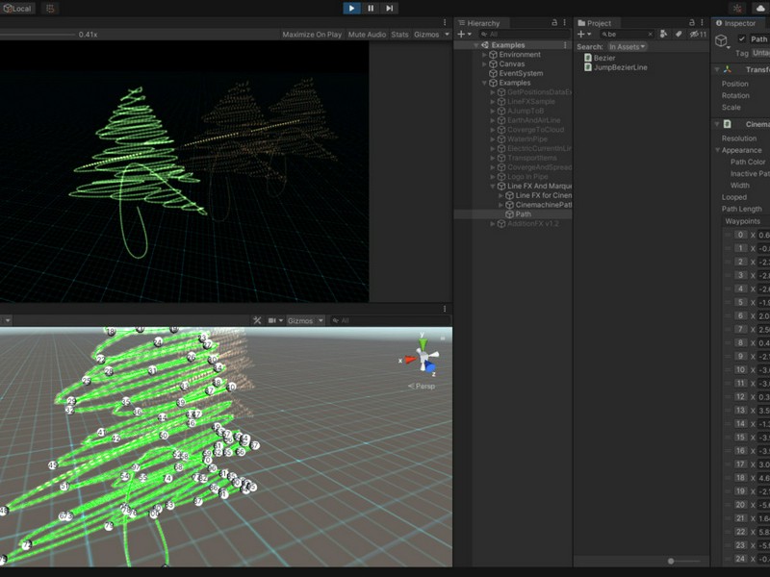Click the Play button in the toolbar
The height and width of the screenshot is (577, 770).
[351, 8]
